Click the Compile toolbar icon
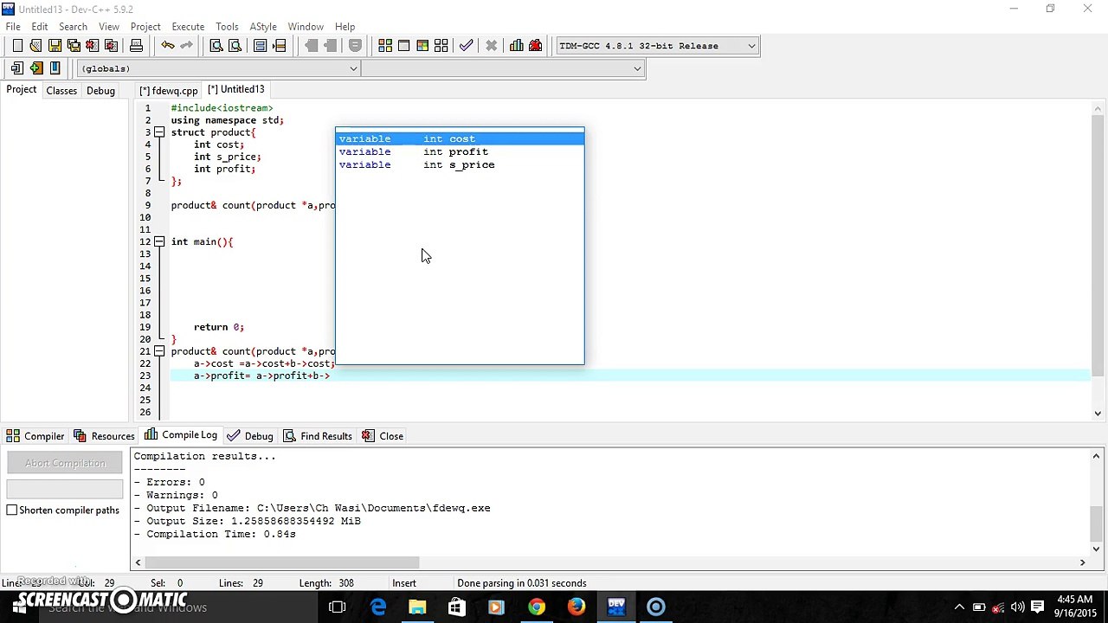This screenshot has width=1108, height=623. pos(385,46)
